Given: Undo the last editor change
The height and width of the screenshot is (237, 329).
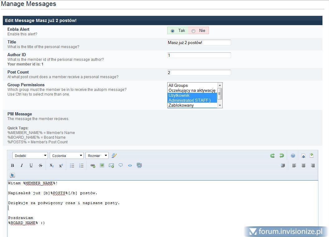Looking at the screenshot, I should pos(272,156).
